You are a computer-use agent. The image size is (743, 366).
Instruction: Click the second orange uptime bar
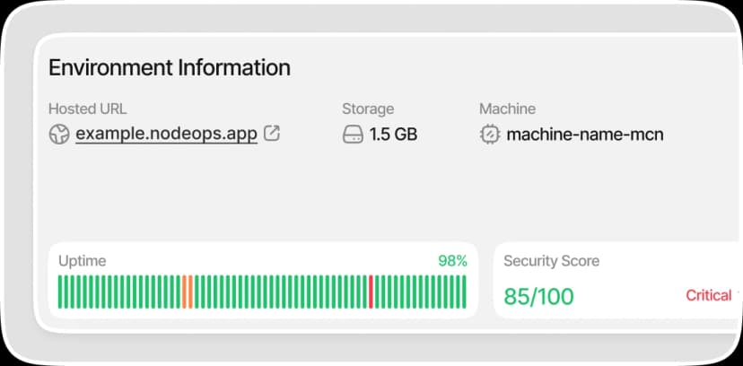[x=190, y=292]
